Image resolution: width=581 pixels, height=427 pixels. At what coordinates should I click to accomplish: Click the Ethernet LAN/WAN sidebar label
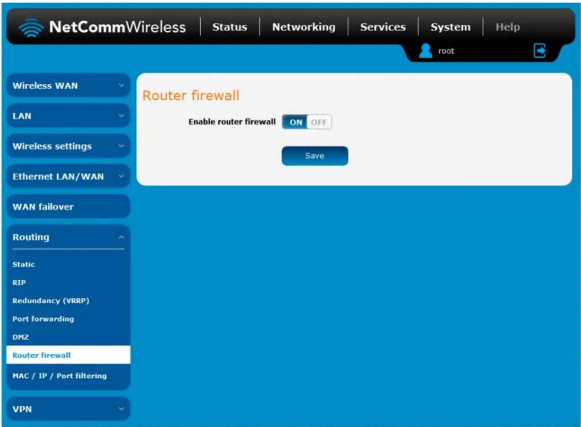(x=58, y=177)
